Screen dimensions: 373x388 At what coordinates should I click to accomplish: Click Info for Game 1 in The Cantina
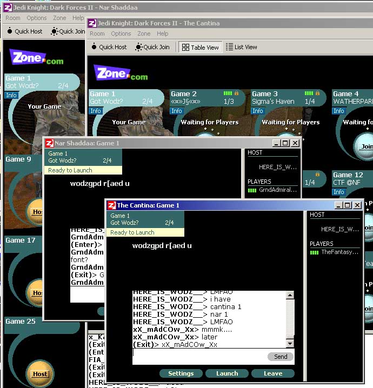(96, 111)
